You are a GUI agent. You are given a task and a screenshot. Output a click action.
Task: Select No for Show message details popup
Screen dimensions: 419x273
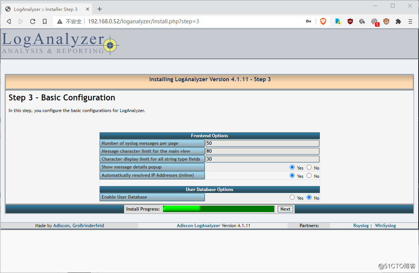pyautogui.click(x=309, y=167)
